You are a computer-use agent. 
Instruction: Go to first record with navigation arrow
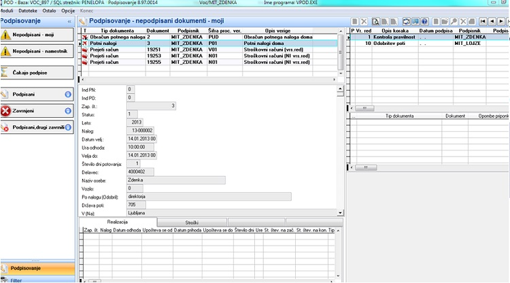click(x=482, y=22)
